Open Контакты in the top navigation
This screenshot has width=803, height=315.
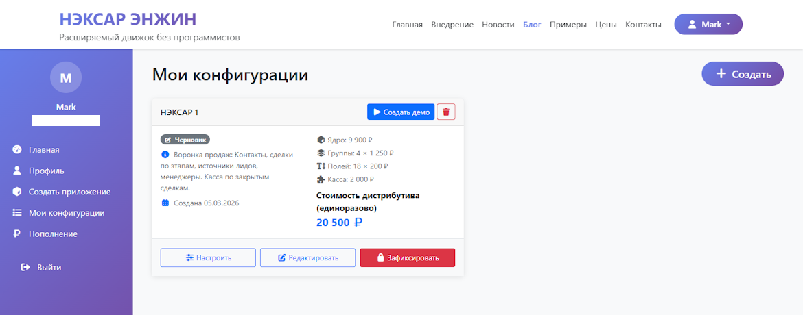tap(643, 25)
